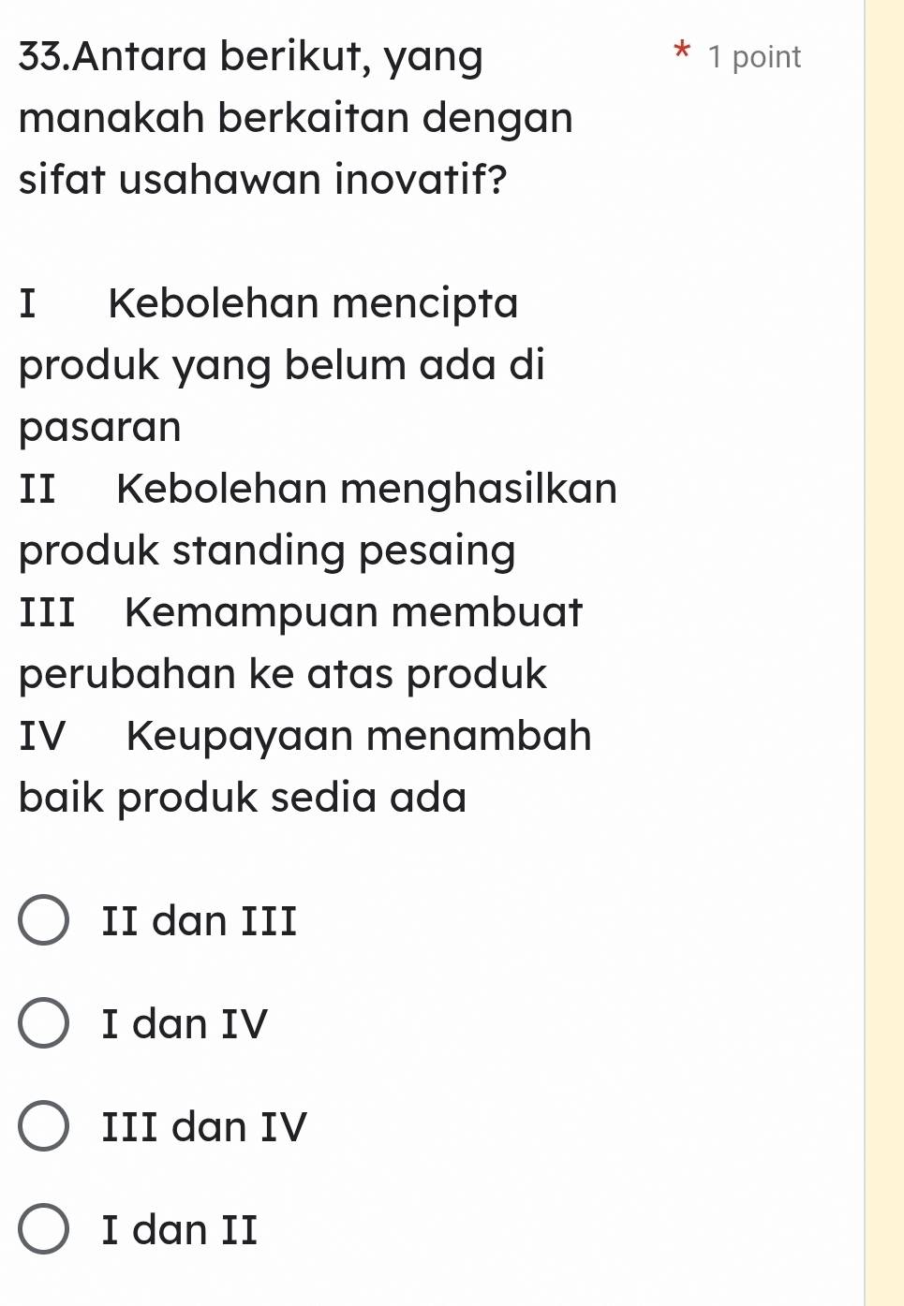Click the "I dan II" answer label text
Viewport: 904px width, 1306px height.
point(180,1229)
